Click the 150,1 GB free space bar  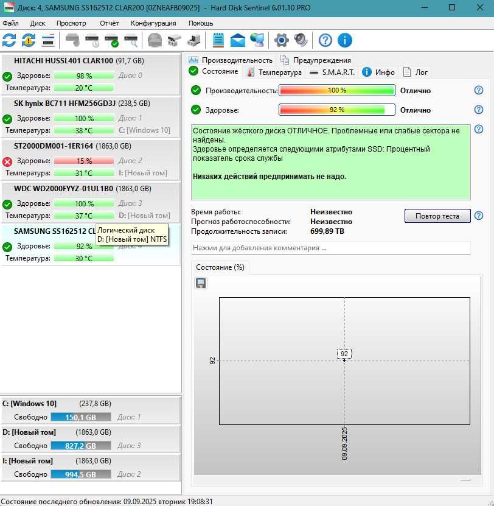pos(81,417)
